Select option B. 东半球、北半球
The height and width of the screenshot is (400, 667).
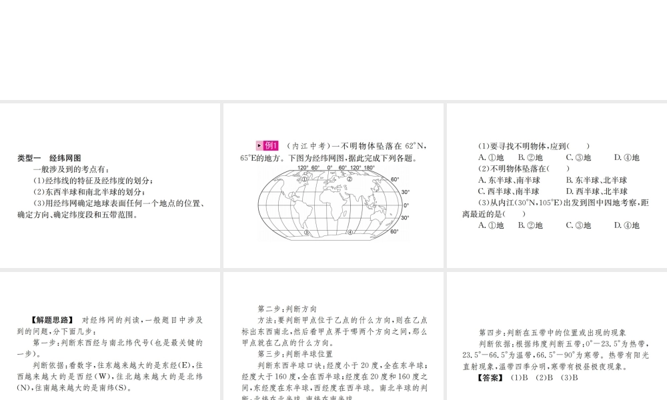coord(596,180)
